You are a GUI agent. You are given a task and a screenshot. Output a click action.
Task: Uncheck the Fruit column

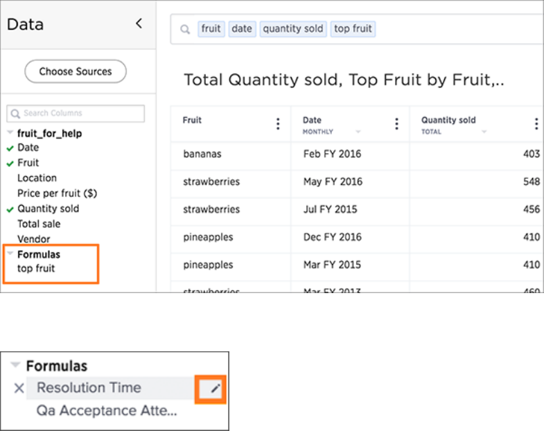pyautogui.click(x=10, y=164)
